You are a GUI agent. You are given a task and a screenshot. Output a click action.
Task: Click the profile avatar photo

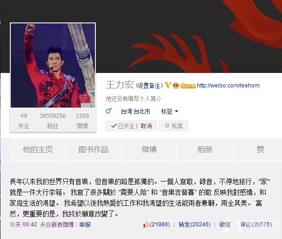53,65
